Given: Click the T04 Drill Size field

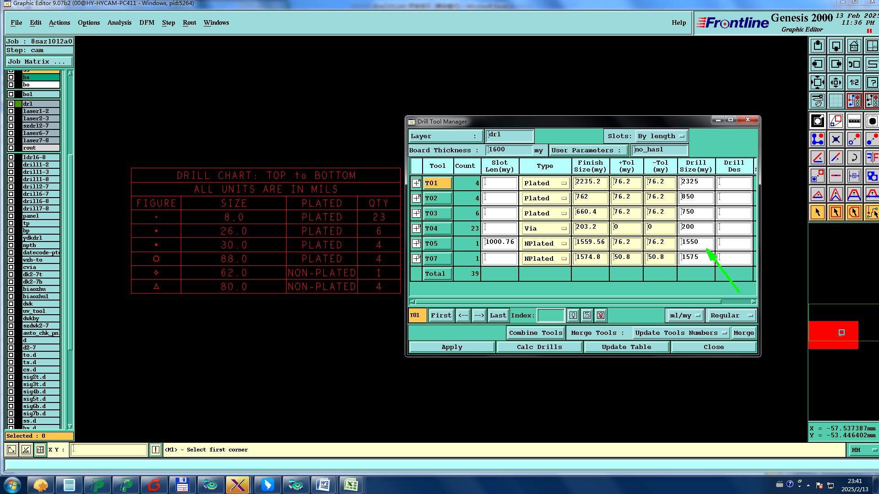Looking at the screenshot, I should point(695,228).
